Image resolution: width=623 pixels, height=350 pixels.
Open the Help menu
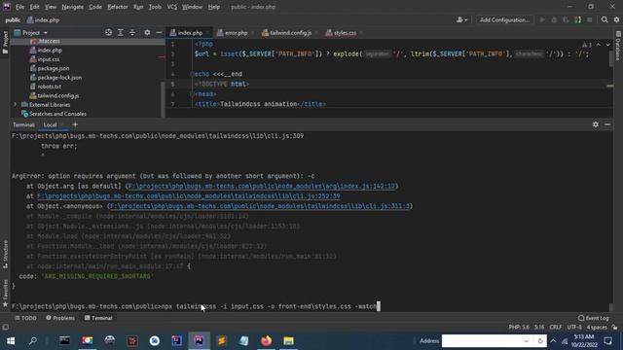pos(214,7)
